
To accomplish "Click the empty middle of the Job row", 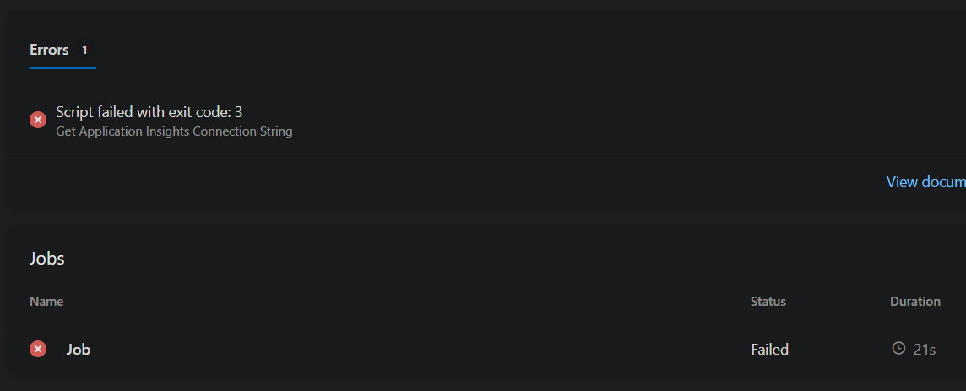I will pyautogui.click(x=419, y=349).
